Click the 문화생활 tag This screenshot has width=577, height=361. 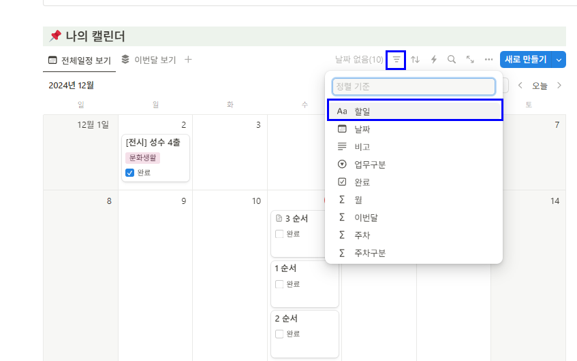(143, 158)
